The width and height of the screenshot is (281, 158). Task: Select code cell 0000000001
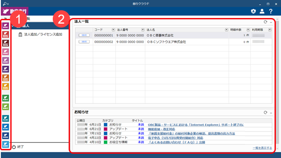pyautogui.click(x=104, y=36)
